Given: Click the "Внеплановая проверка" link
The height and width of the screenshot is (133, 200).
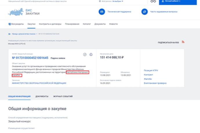Looking at the screenshot, I should click(x=155, y=83).
